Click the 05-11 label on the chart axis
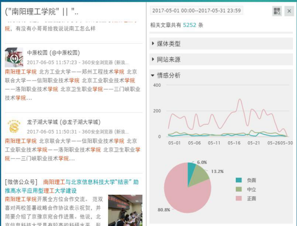Image resolution: width=297 pixels, height=226 pixels. click(214, 143)
